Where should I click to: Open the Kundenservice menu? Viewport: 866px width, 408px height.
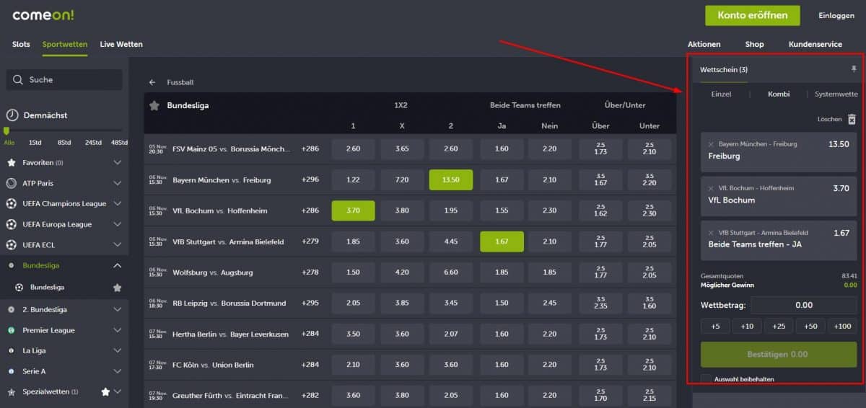[815, 44]
